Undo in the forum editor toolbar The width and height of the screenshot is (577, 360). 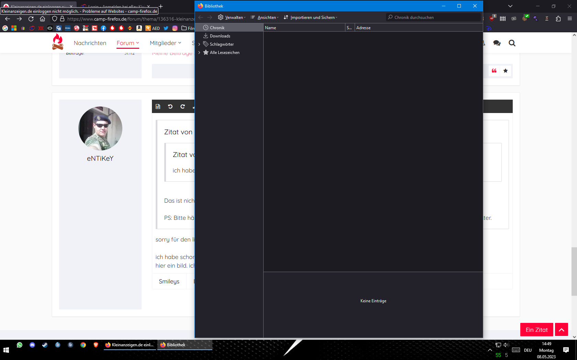click(x=170, y=106)
